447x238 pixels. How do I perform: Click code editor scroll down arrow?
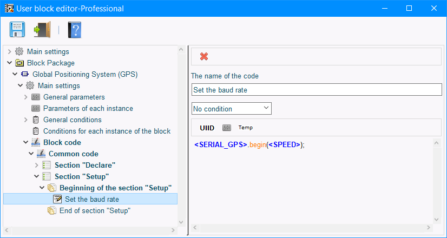437,220
